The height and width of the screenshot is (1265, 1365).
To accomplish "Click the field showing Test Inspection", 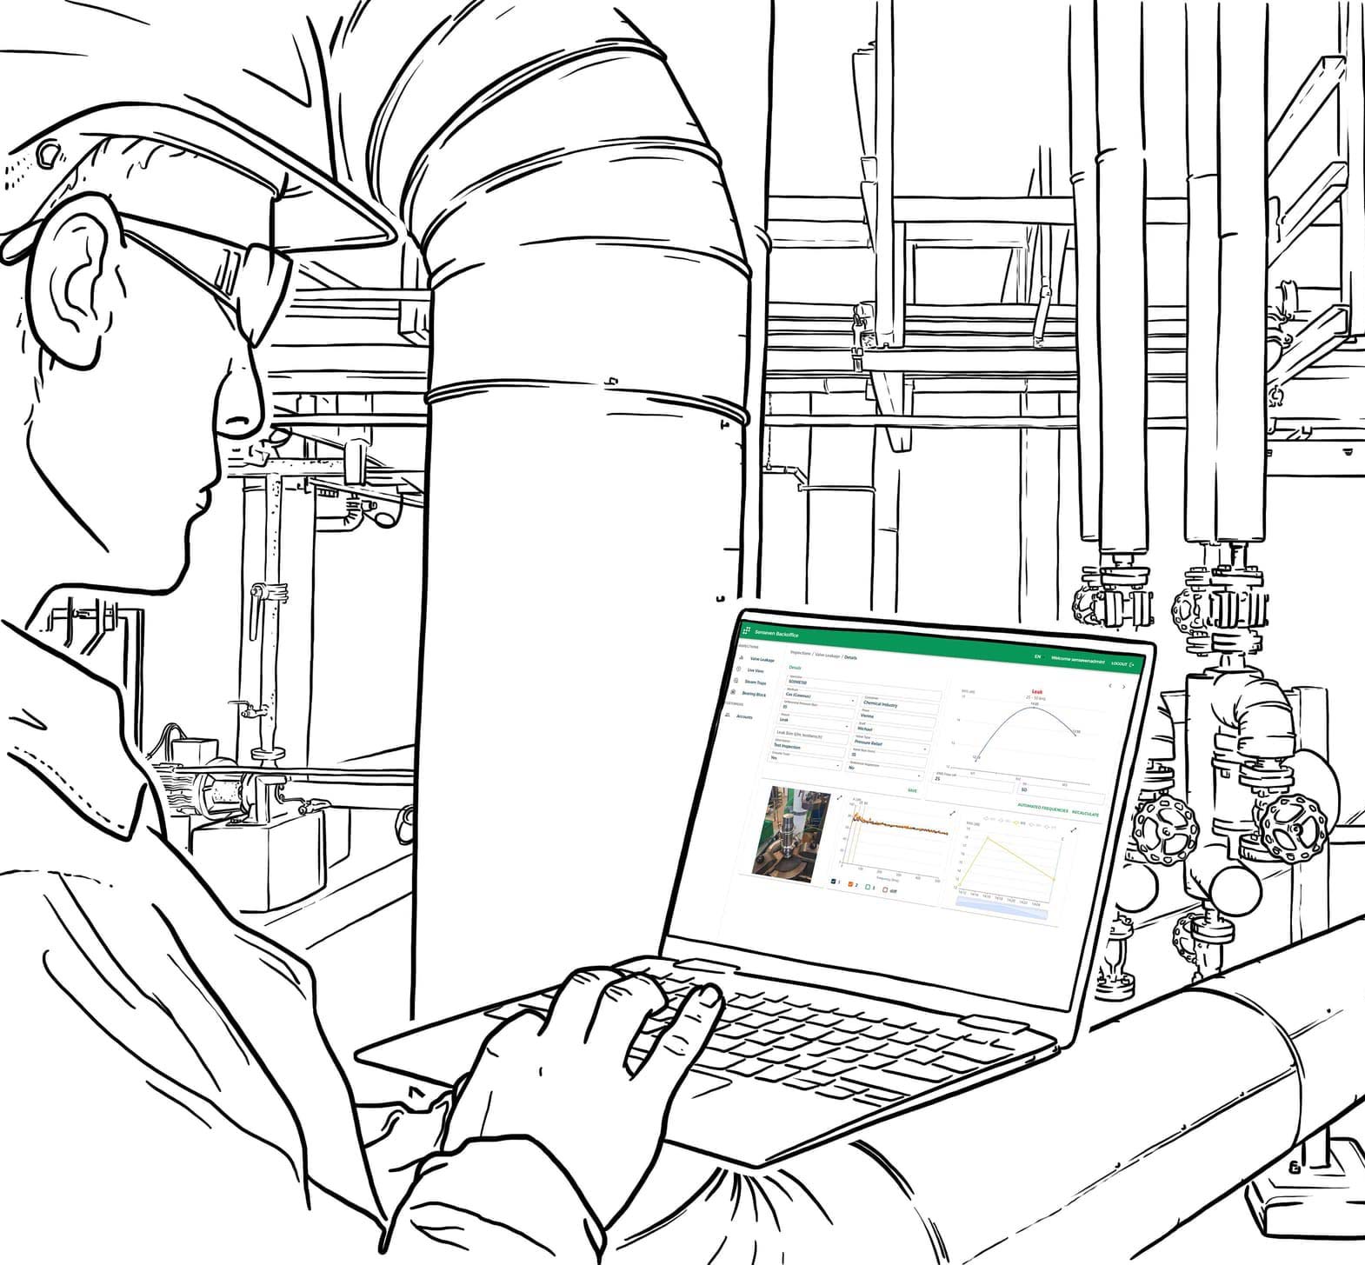I will pyautogui.click(x=809, y=748).
